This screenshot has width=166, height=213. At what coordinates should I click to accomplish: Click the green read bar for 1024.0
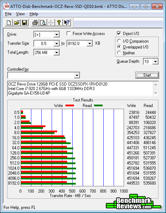(49, 168)
